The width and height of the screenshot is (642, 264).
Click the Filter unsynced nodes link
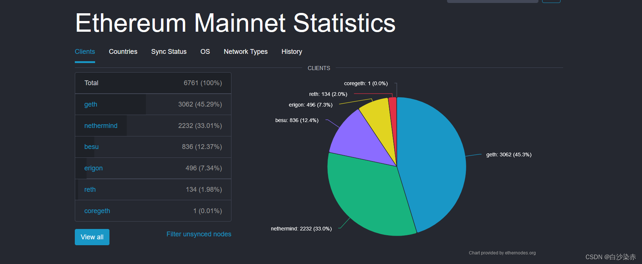199,234
